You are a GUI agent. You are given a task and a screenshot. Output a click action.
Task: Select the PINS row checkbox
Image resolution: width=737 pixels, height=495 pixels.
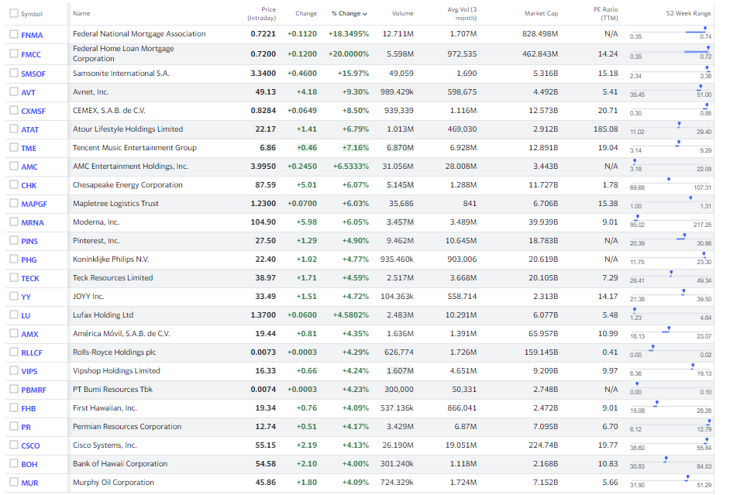click(14, 240)
